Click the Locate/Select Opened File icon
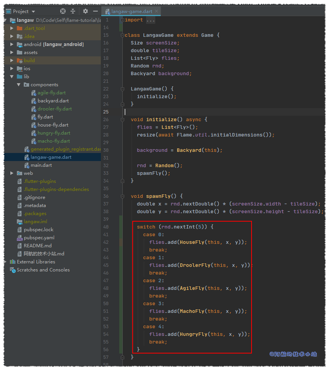The width and height of the screenshot is (329, 370). (63, 12)
